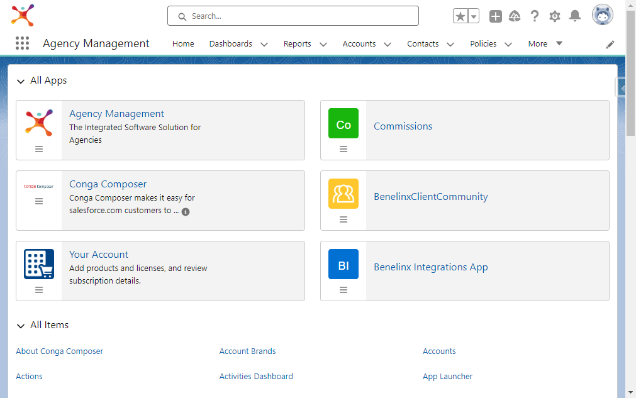The width and height of the screenshot is (636, 398).
Task: Click the Your Account tile drag handle
Action: [39, 290]
